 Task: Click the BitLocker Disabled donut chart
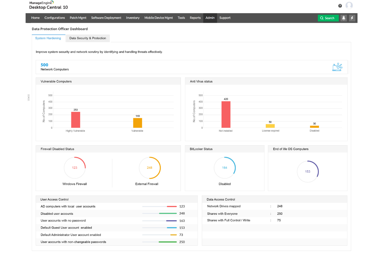tap(225, 168)
